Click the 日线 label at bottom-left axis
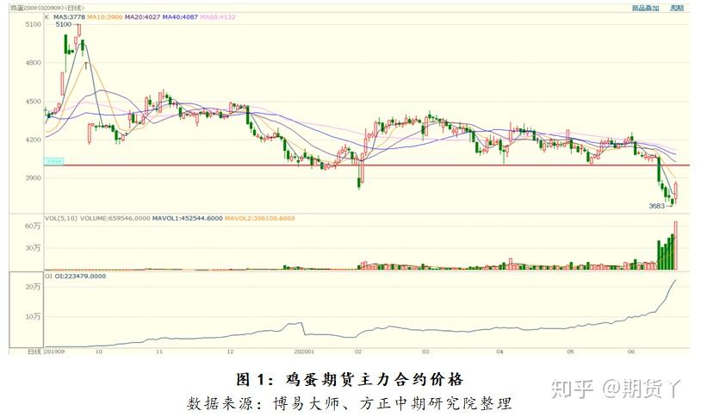 tap(34, 352)
